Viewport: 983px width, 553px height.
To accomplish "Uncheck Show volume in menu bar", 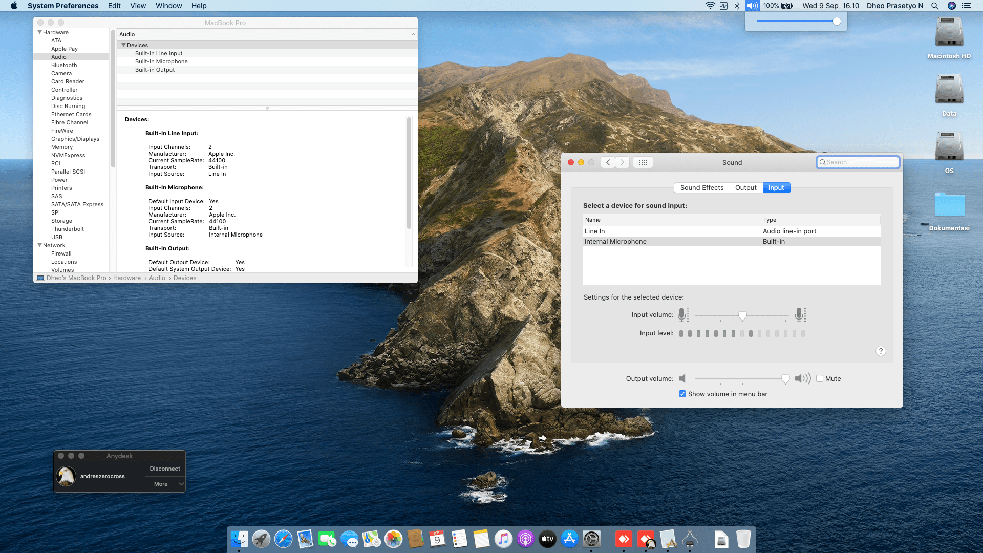I will [x=682, y=394].
